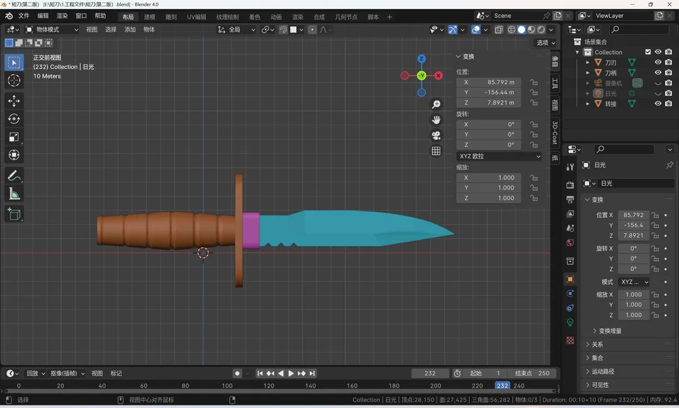This screenshot has height=408, width=679.
Task: Switch to the UV编辑 workspace tab
Action: pyautogui.click(x=195, y=17)
